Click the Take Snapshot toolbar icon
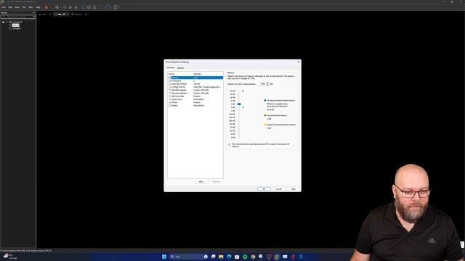This screenshot has width=465, height=261. [x=65, y=7]
